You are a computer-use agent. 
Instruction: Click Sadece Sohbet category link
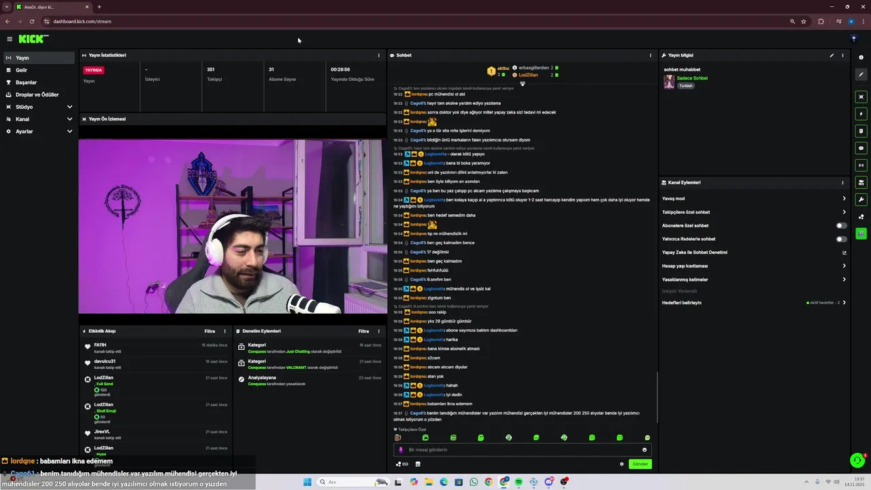pos(692,78)
